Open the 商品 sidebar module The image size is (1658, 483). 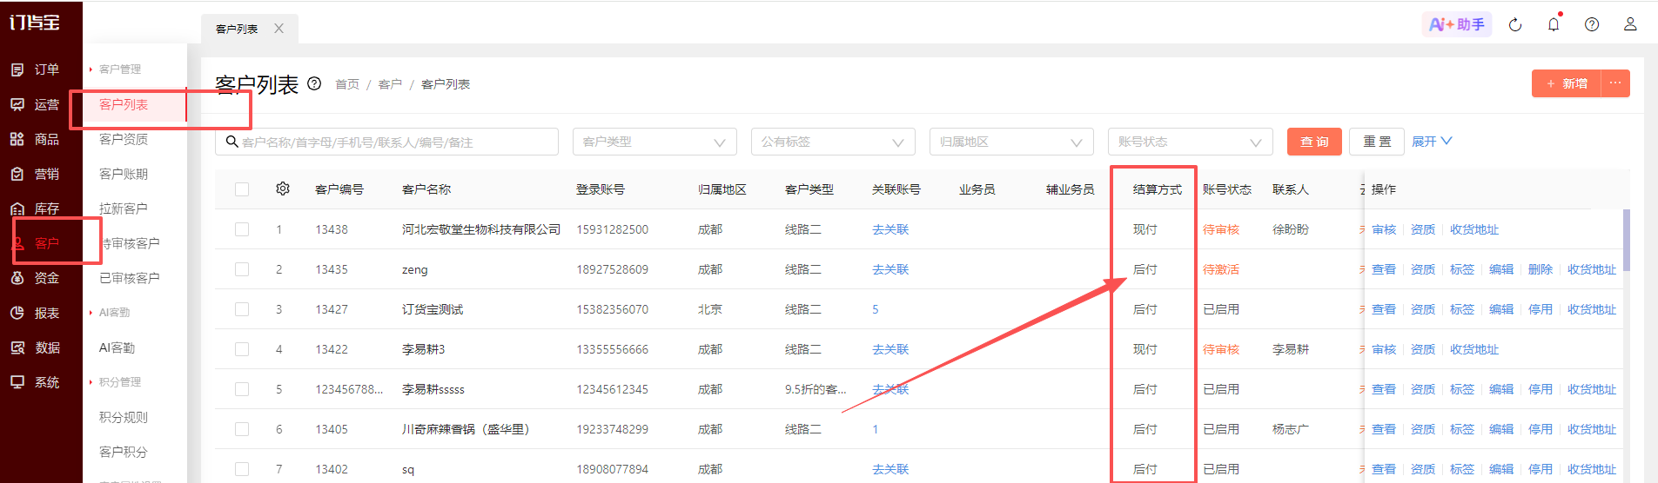35,139
